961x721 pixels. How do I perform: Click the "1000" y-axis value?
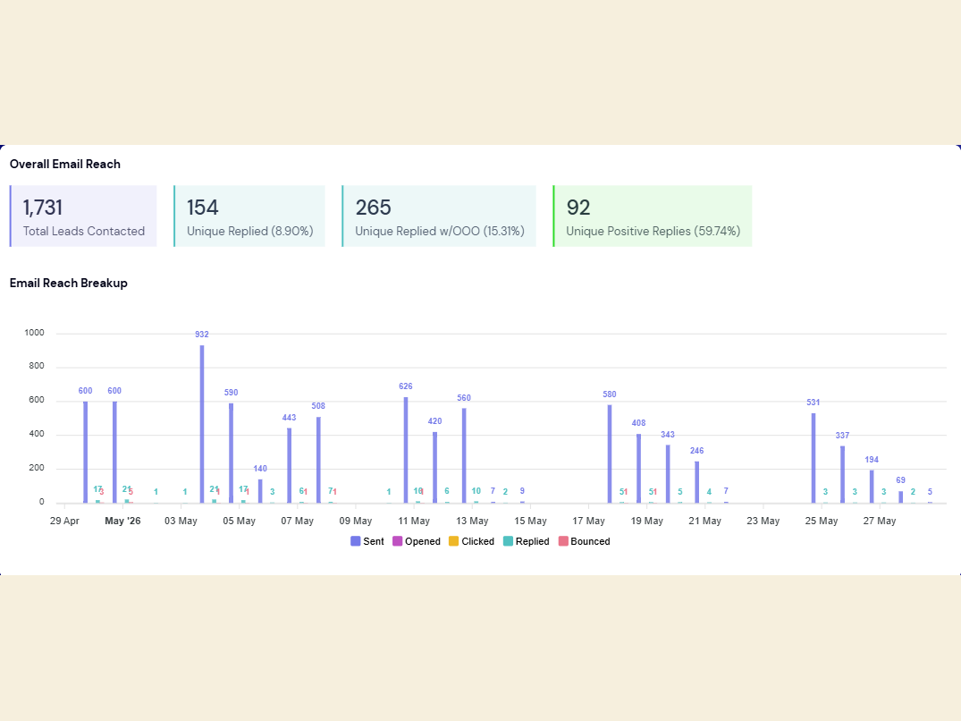point(34,333)
